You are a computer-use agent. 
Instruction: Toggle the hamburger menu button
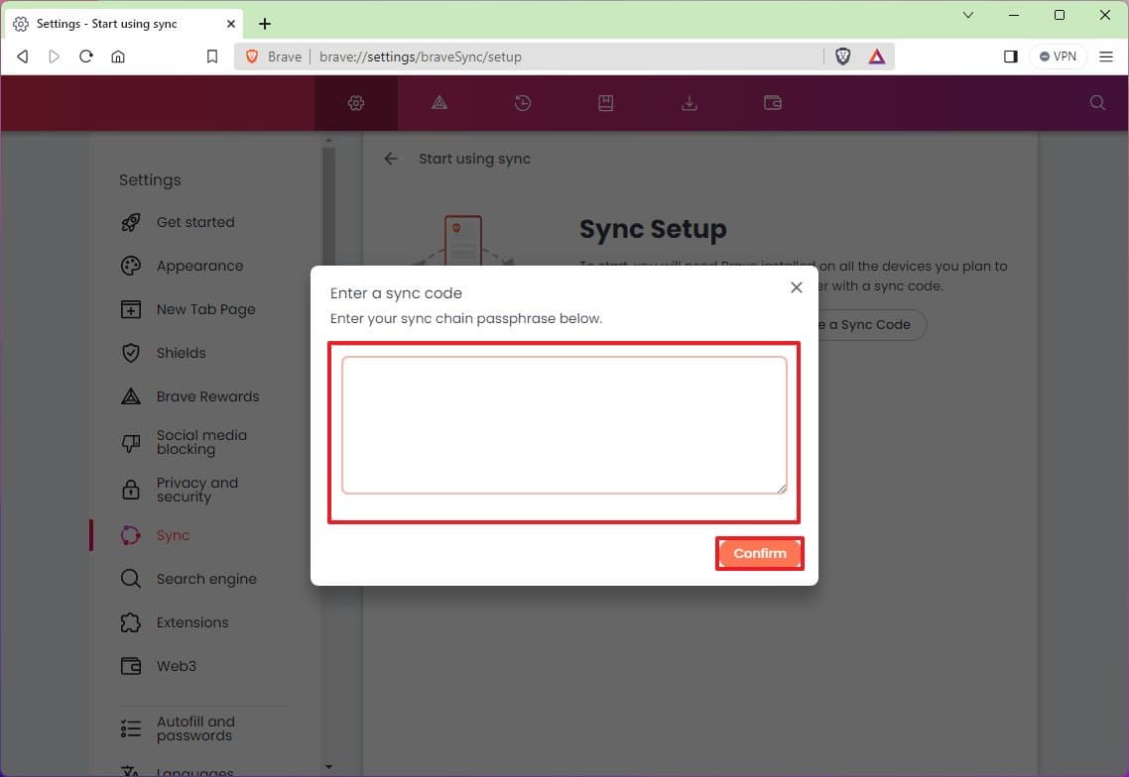[1106, 56]
